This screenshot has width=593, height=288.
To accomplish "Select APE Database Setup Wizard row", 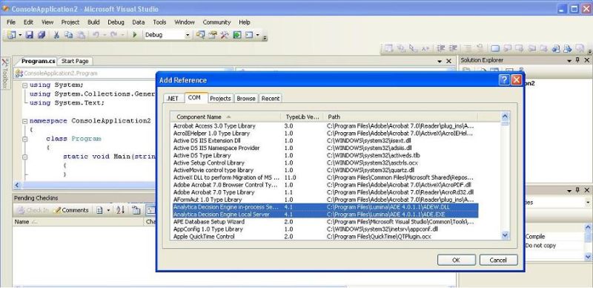I will tap(325, 222).
